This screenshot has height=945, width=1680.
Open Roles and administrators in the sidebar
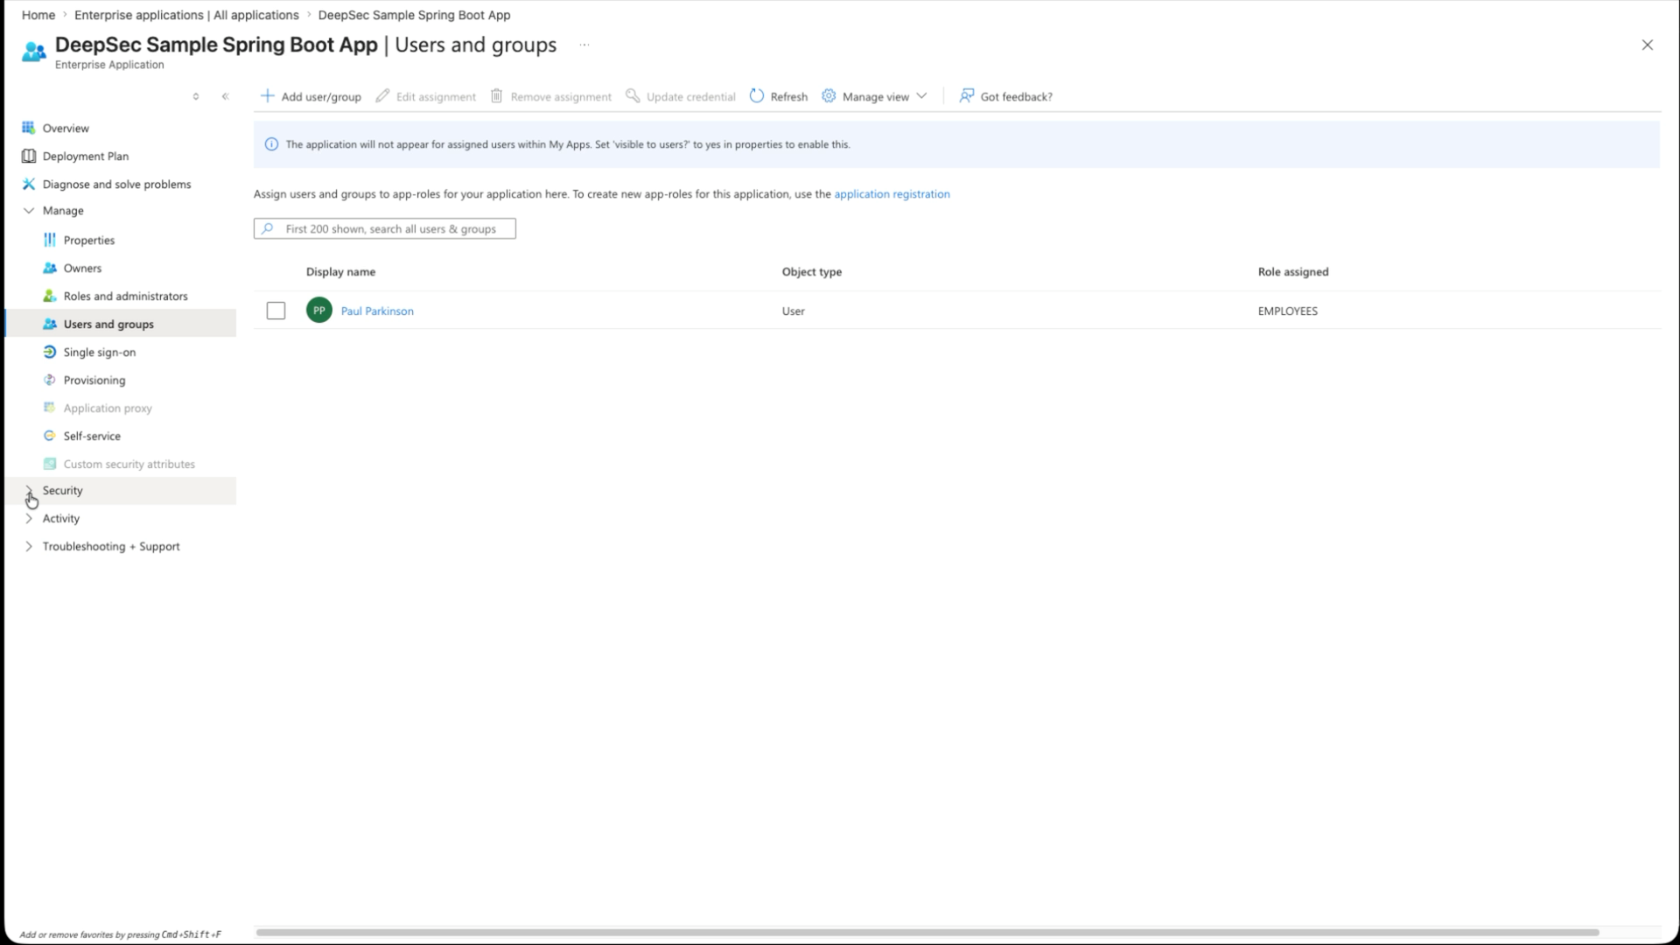coord(125,296)
